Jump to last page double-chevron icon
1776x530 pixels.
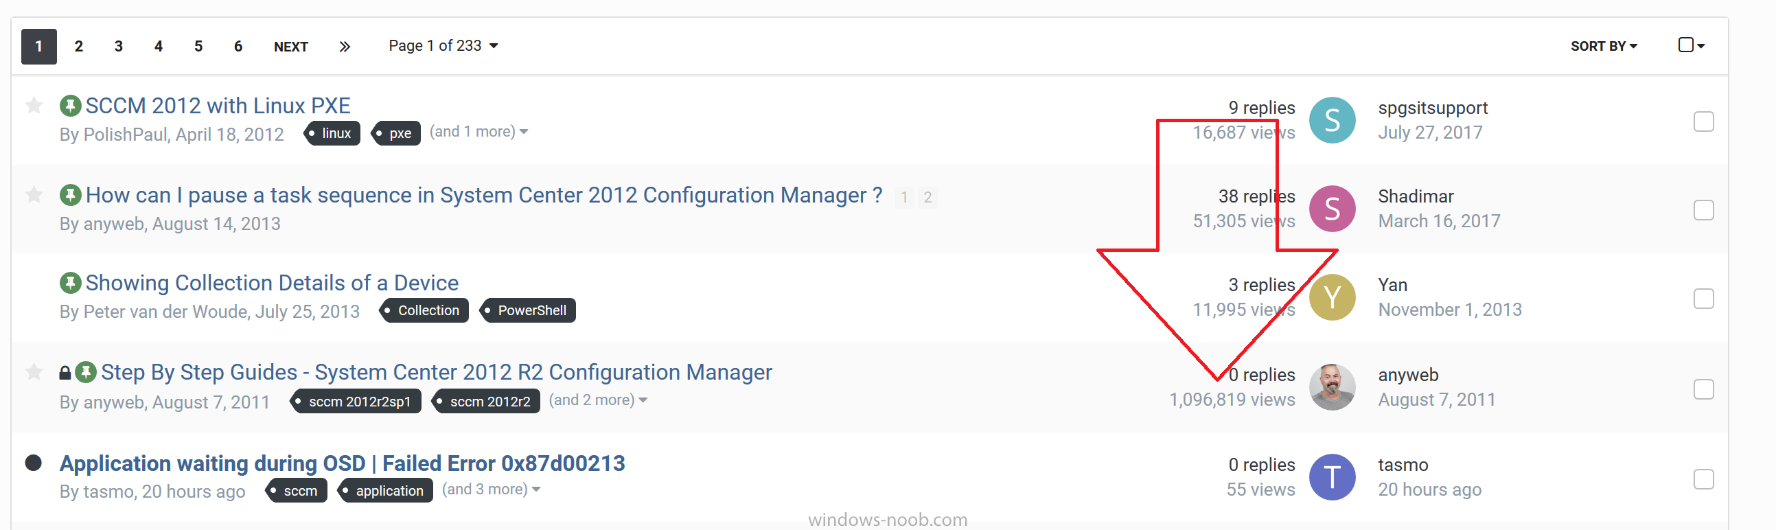coord(345,46)
